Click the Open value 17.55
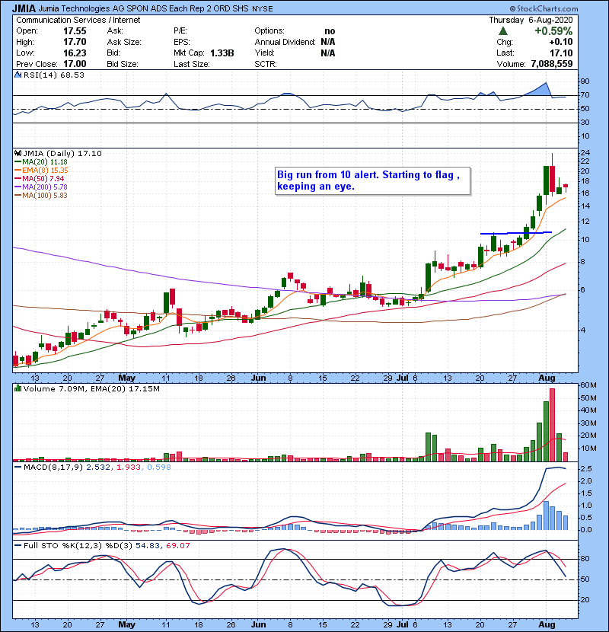The width and height of the screenshot is (609, 632). click(x=75, y=31)
